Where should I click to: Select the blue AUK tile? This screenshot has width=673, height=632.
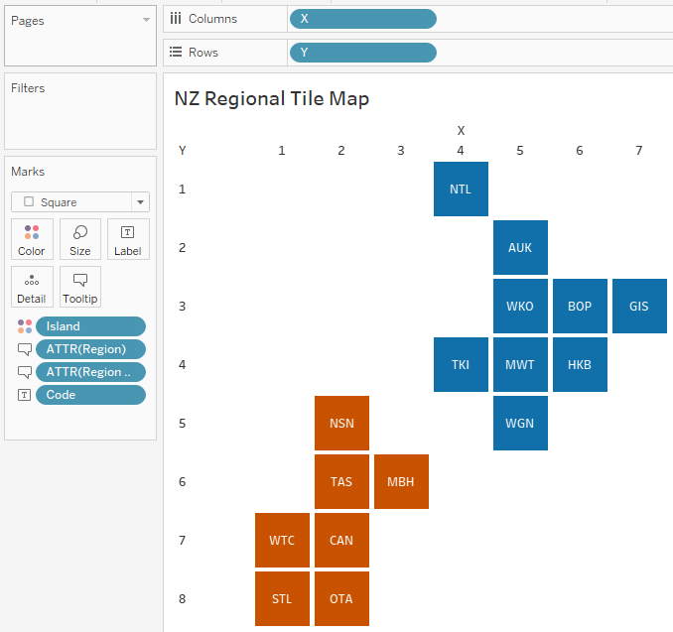[x=520, y=248]
